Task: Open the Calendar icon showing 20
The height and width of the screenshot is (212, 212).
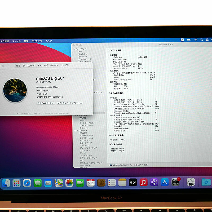Action: click(91, 183)
